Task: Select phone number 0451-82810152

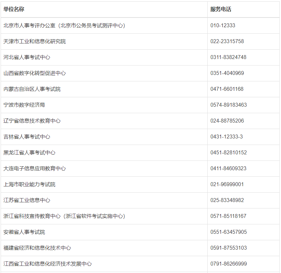Action: 228,152
